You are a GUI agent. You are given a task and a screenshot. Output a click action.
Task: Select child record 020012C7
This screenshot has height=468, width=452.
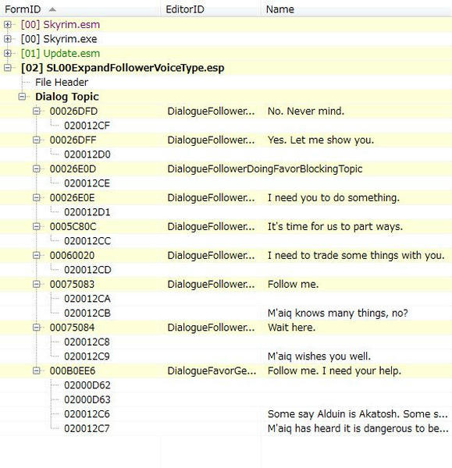tap(87, 428)
